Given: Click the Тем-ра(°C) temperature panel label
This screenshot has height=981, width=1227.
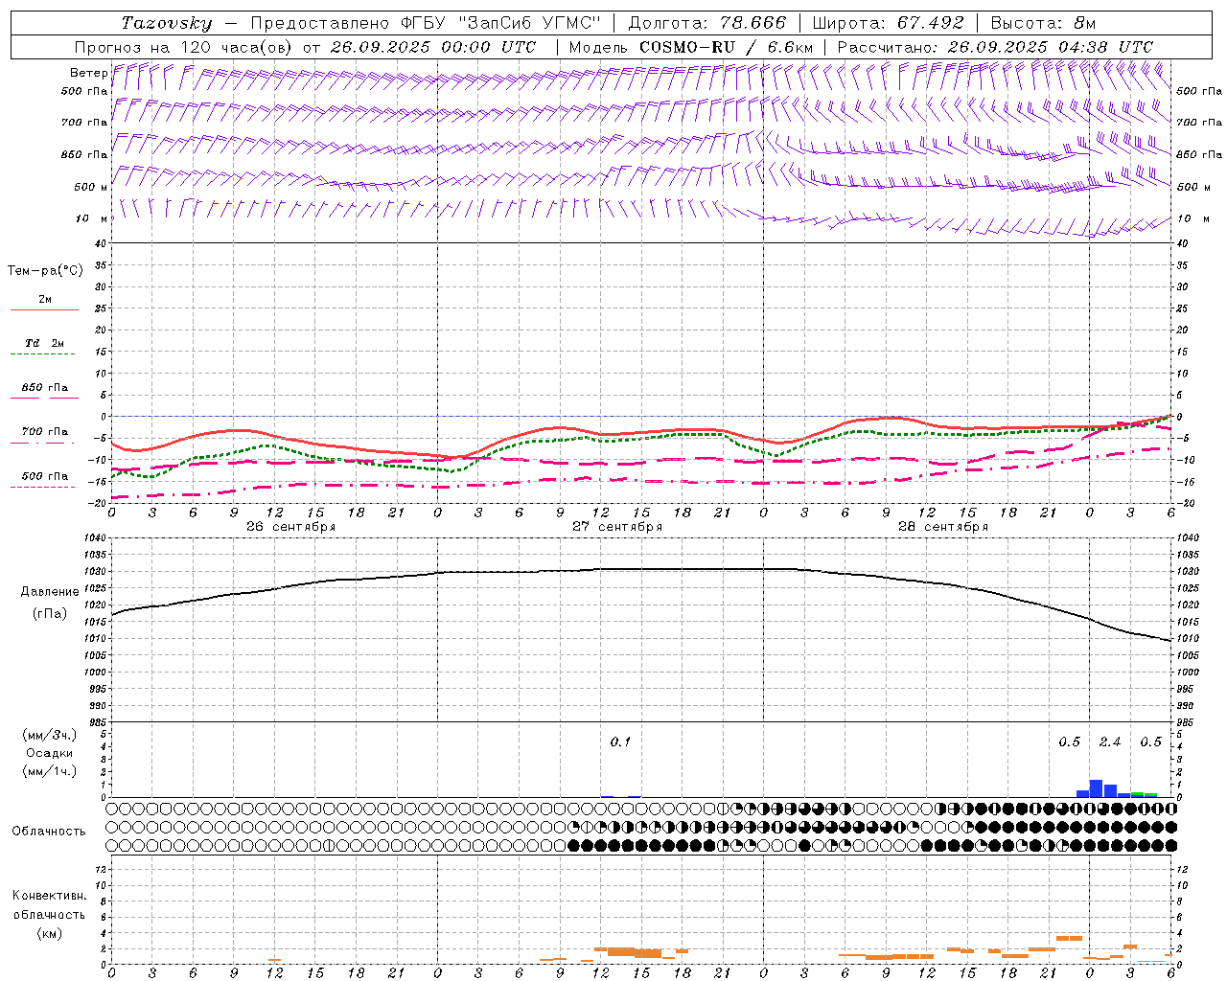Looking at the screenshot, I should click(x=45, y=271).
